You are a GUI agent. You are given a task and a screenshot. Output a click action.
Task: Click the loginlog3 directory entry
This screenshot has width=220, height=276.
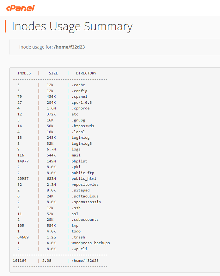(82, 144)
